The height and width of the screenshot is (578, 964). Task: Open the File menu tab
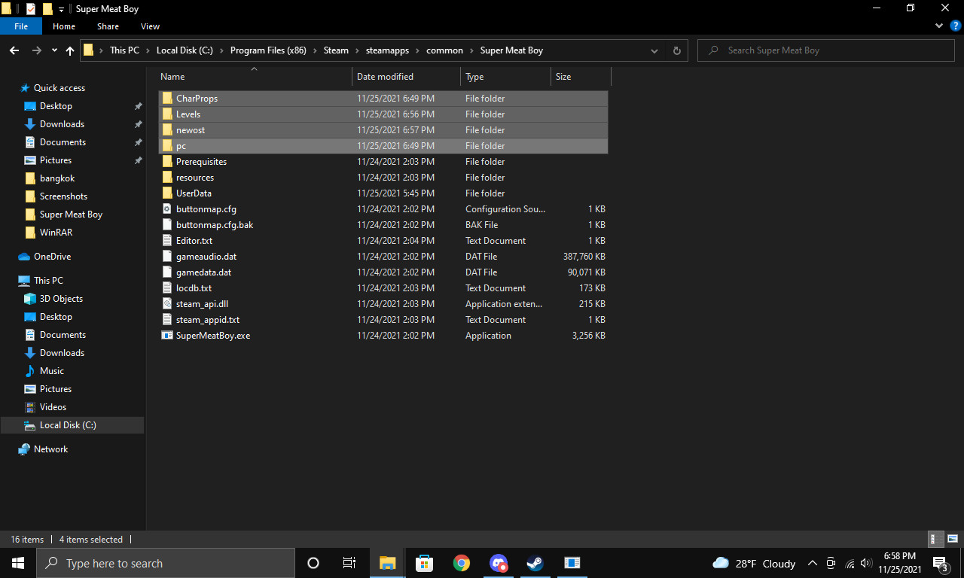[x=21, y=26]
